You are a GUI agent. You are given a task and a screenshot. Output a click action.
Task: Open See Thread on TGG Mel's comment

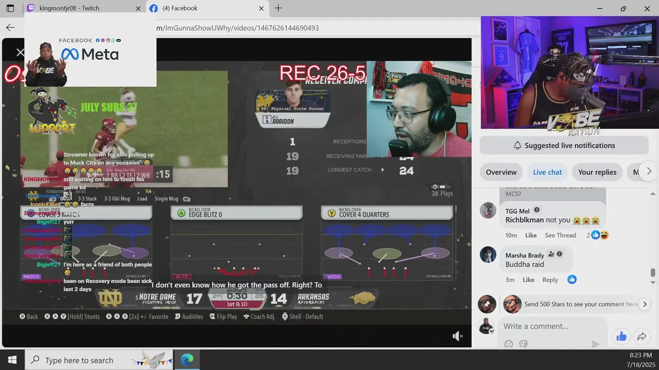(x=560, y=235)
